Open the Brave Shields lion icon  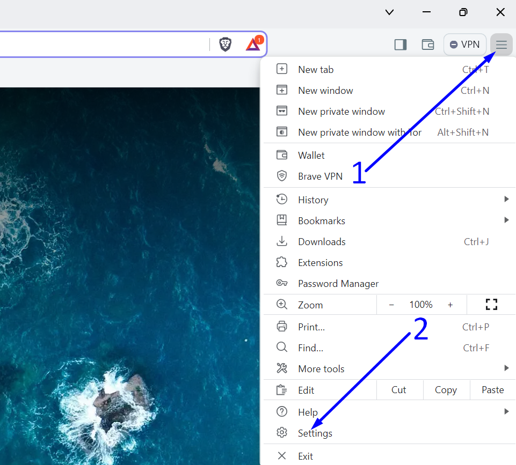point(225,45)
